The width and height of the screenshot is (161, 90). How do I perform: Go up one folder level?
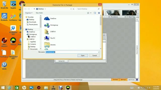point(34,9)
